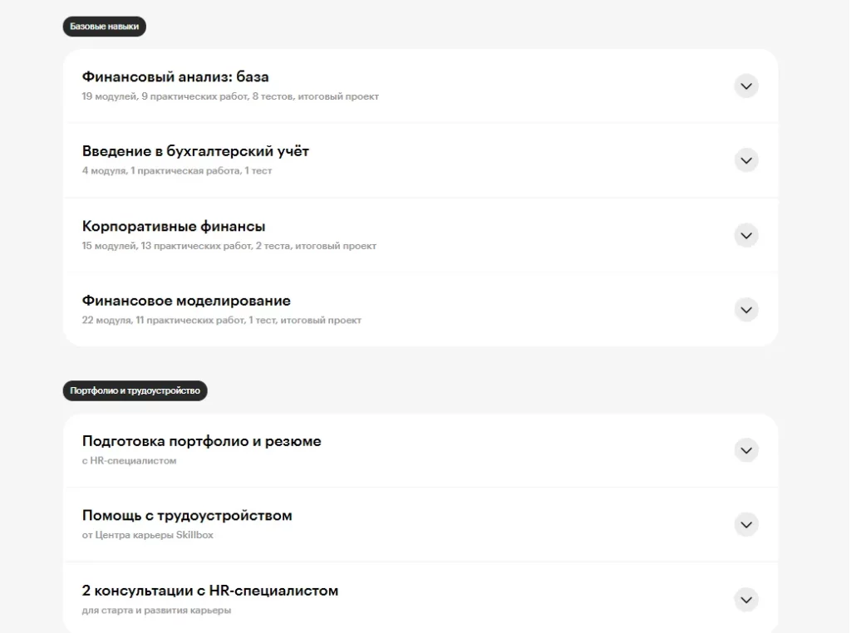The height and width of the screenshot is (633, 851).
Task: Click the «от Центра карьеры Skillbox» subtitle
Action: tap(149, 535)
